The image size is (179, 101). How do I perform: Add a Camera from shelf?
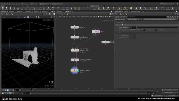(x=95, y=8)
